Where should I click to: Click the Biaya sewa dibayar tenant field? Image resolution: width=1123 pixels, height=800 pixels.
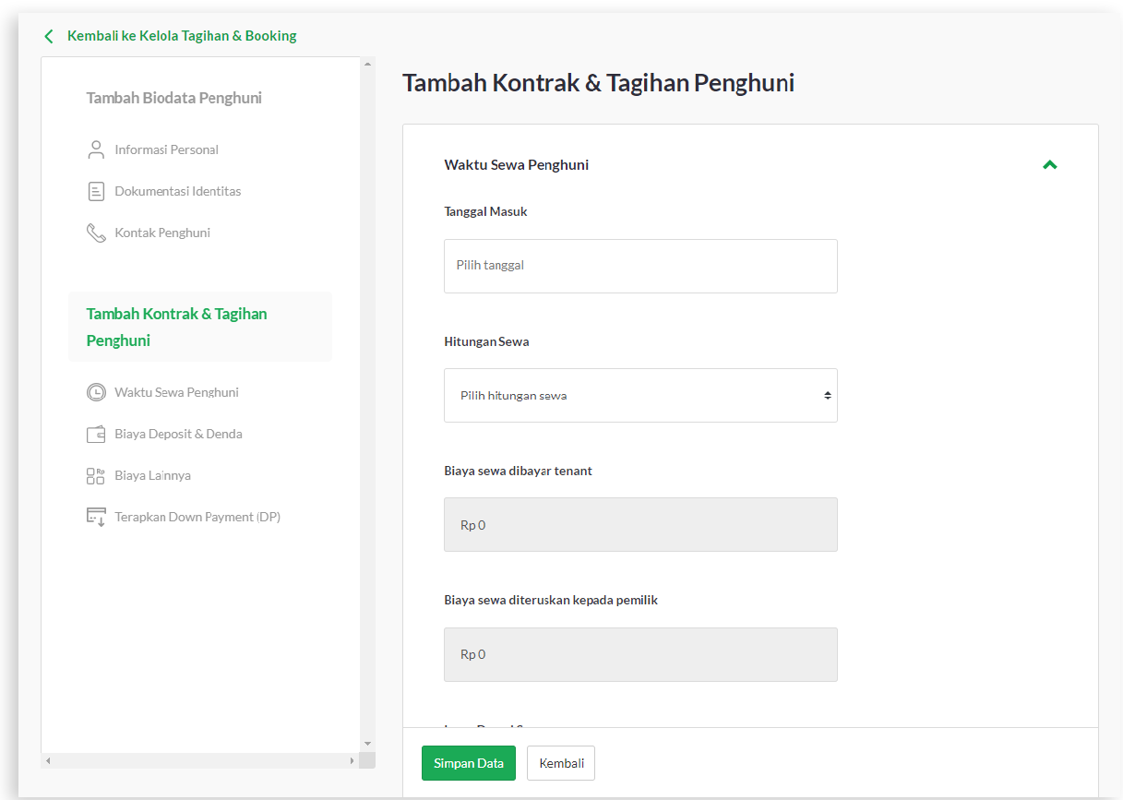pos(640,525)
